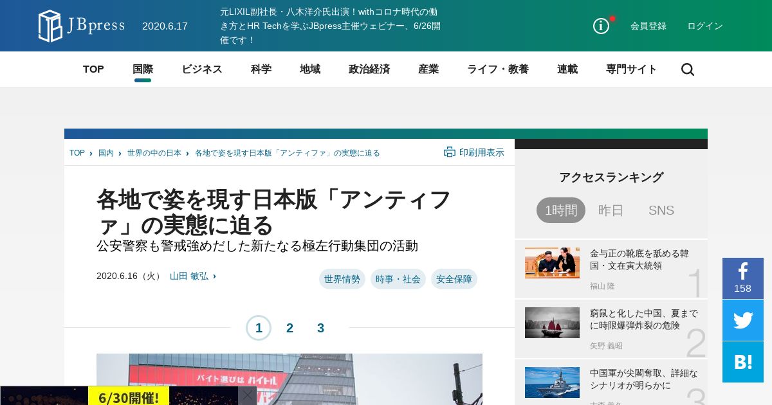Click the author name 矢野 義昭
The height and width of the screenshot is (405, 772).
[x=607, y=346]
